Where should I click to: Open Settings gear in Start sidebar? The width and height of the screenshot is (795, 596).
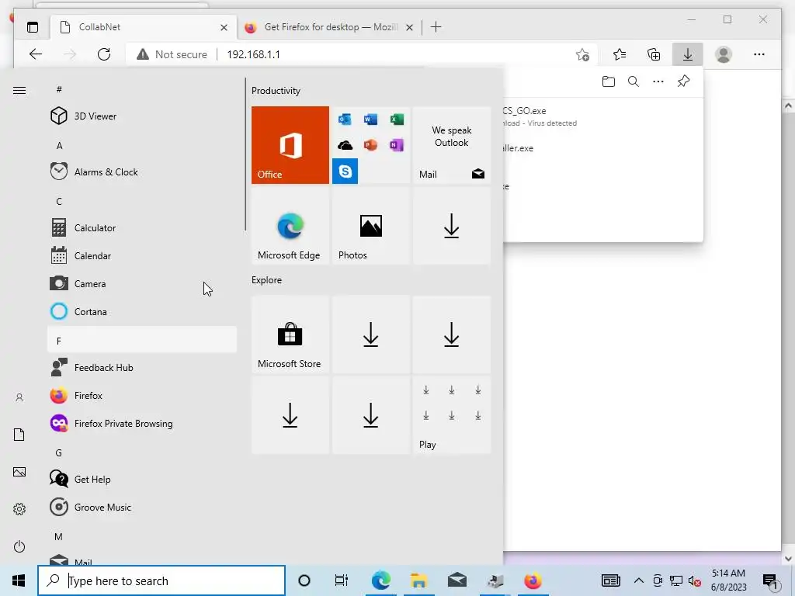[19, 509]
